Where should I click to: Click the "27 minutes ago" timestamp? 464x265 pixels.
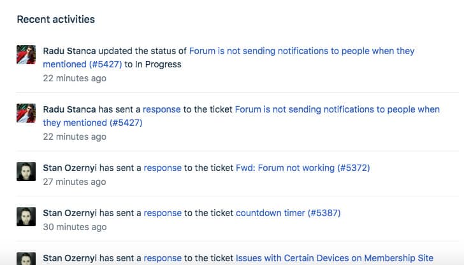pyautogui.click(x=75, y=182)
